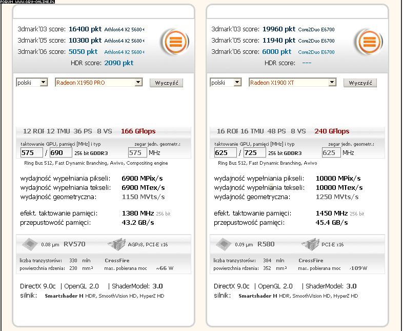The width and height of the screenshot is (403, 331).
Task: Click the memory clock field showing 690
Action: (x=61, y=153)
